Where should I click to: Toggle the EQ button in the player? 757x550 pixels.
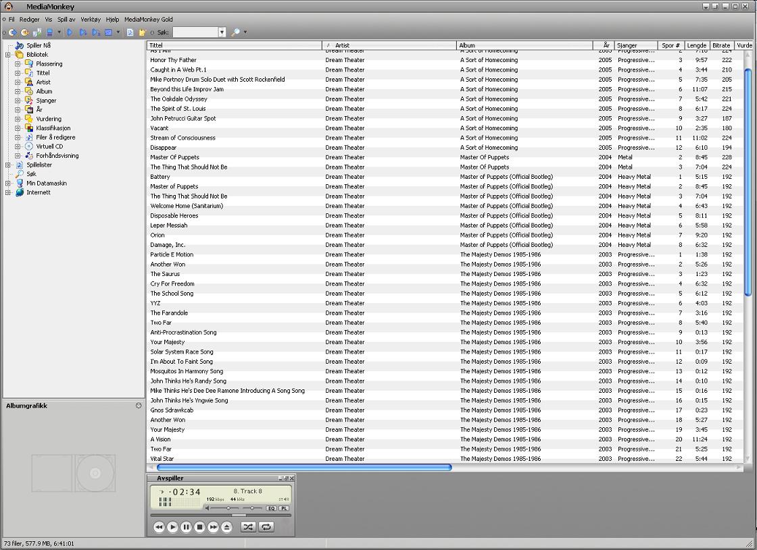pos(271,508)
